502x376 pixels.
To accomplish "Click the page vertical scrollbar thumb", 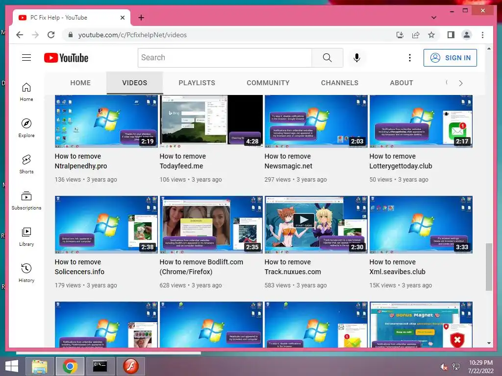I will 489,267.
